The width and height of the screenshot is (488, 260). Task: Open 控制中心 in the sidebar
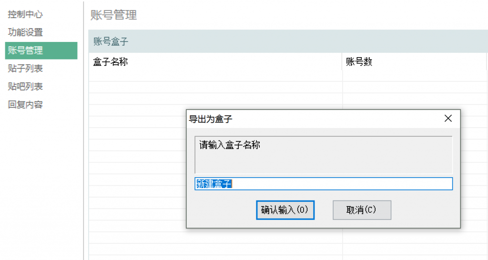(25, 14)
